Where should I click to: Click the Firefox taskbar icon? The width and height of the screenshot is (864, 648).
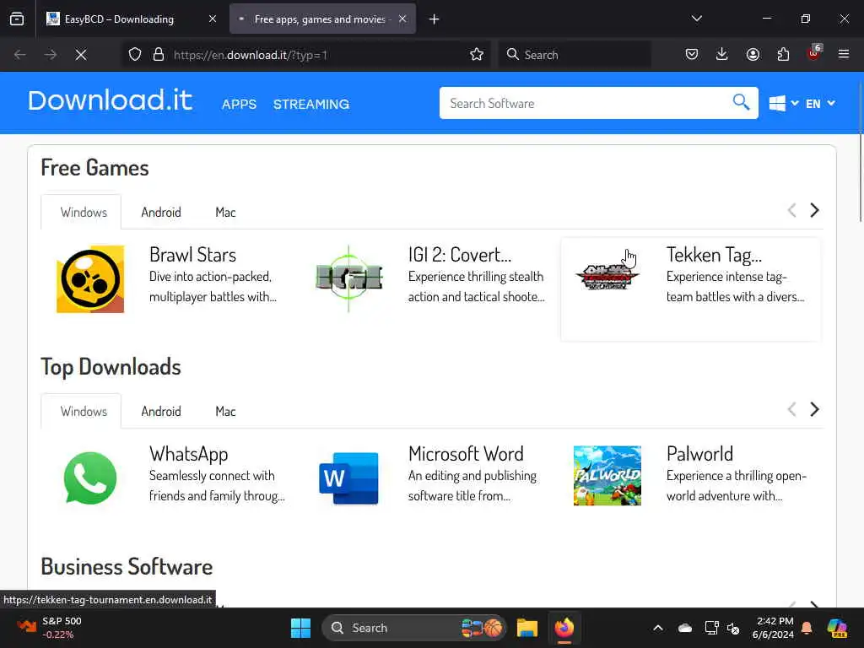pyautogui.click(x=564, y=628)
